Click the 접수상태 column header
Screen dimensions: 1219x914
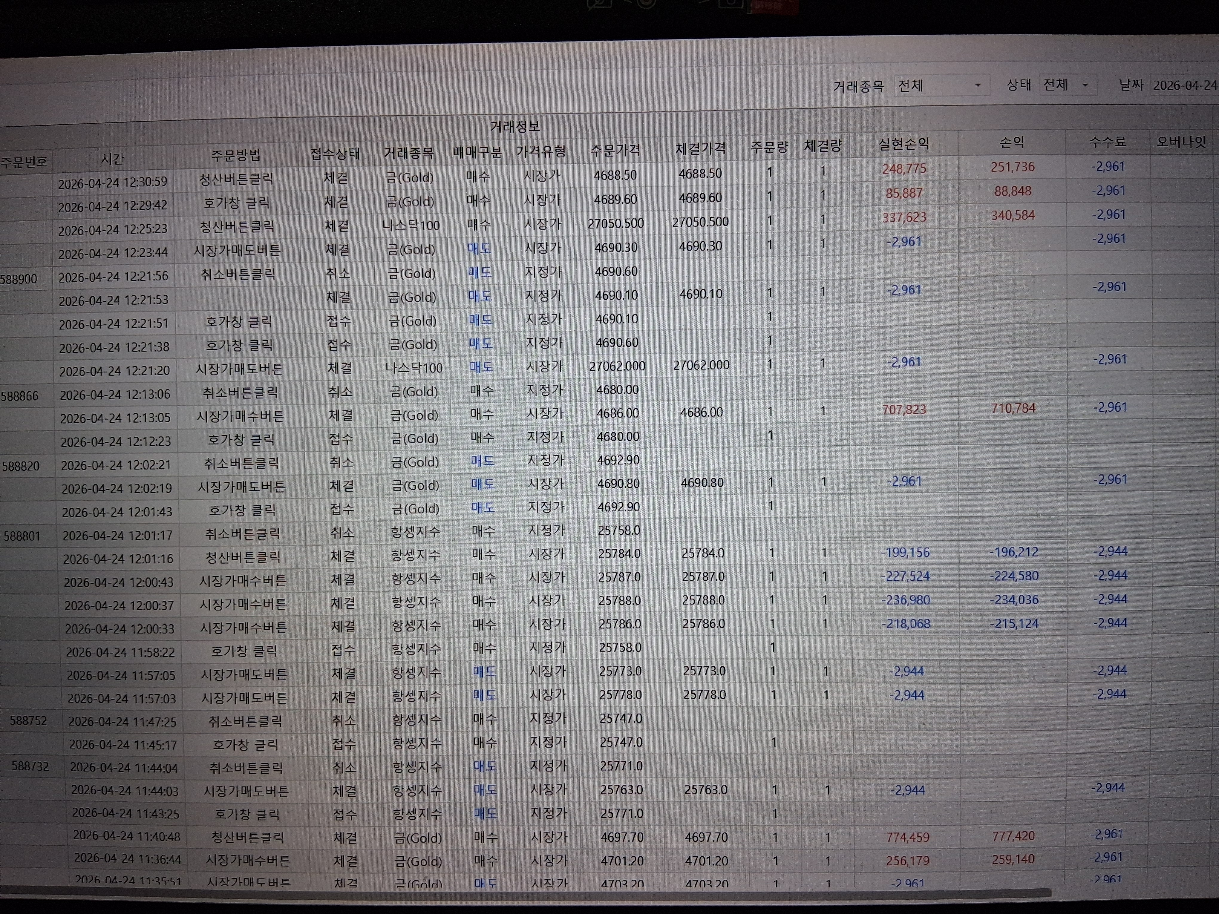point(335,154)
